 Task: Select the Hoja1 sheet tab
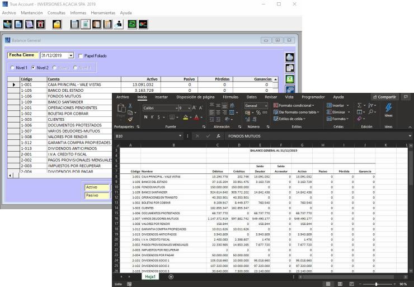click(150, 277)
